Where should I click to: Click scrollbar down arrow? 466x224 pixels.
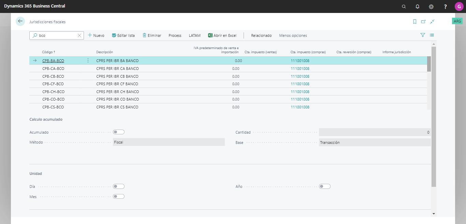(x=434, y=213)
